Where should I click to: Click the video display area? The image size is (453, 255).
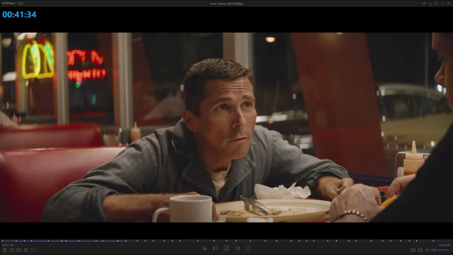pos(226,127)
